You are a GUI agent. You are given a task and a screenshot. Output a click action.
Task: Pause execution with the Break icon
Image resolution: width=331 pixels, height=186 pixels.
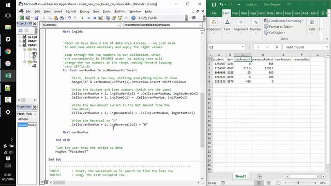(88, 18)
